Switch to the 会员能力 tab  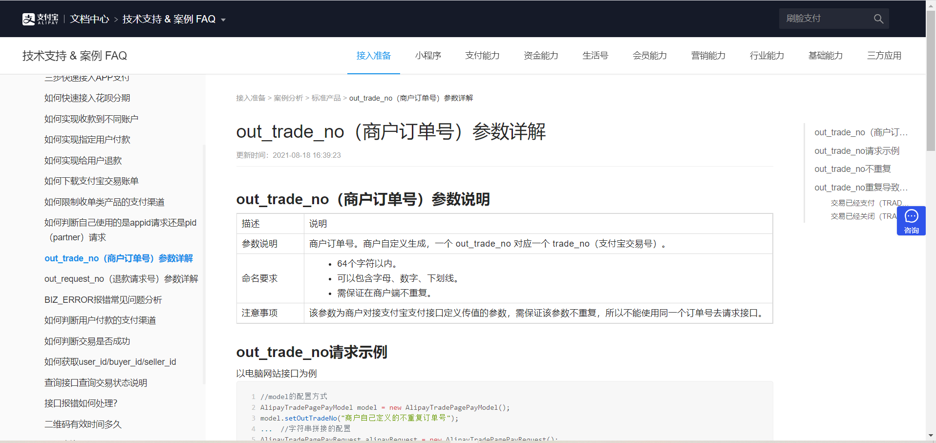coord(650,56)
